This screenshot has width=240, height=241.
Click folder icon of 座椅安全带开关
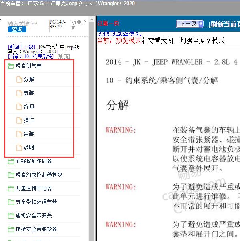(x=11, y=216)
